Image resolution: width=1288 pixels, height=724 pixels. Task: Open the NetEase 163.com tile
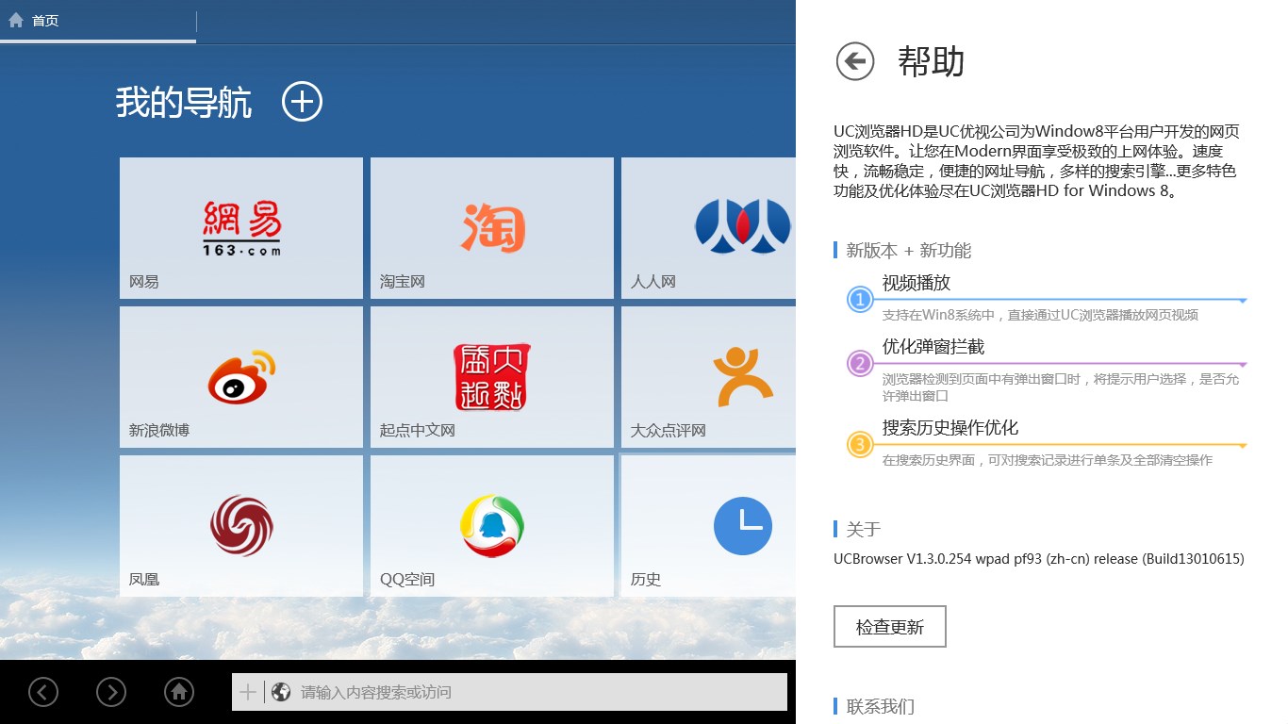click(241, 228)
